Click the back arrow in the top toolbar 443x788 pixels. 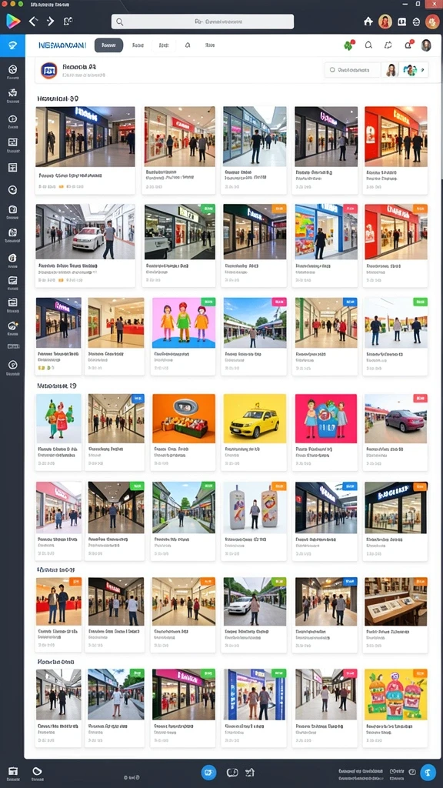tap(33, 21)
